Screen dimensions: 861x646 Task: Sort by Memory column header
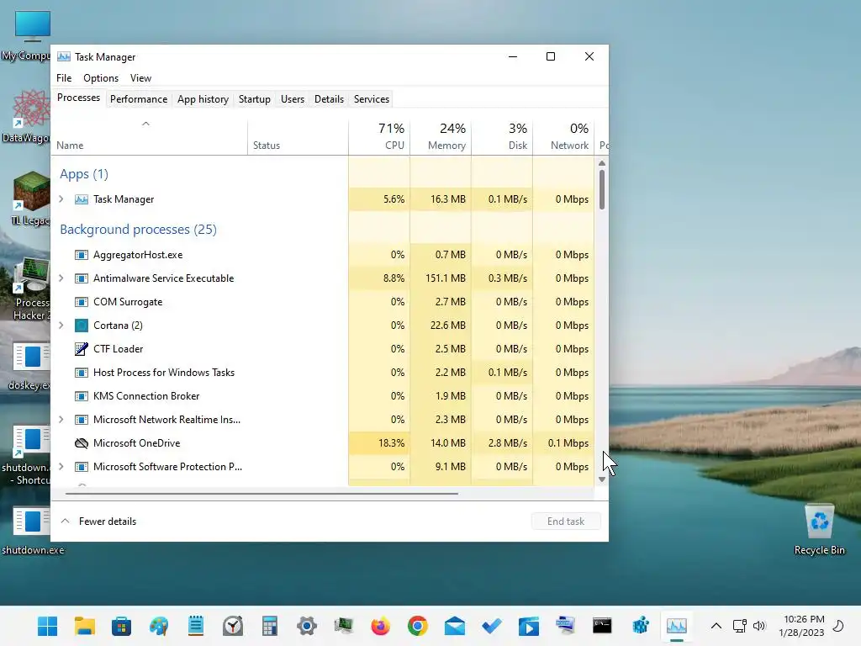point(441,137)
